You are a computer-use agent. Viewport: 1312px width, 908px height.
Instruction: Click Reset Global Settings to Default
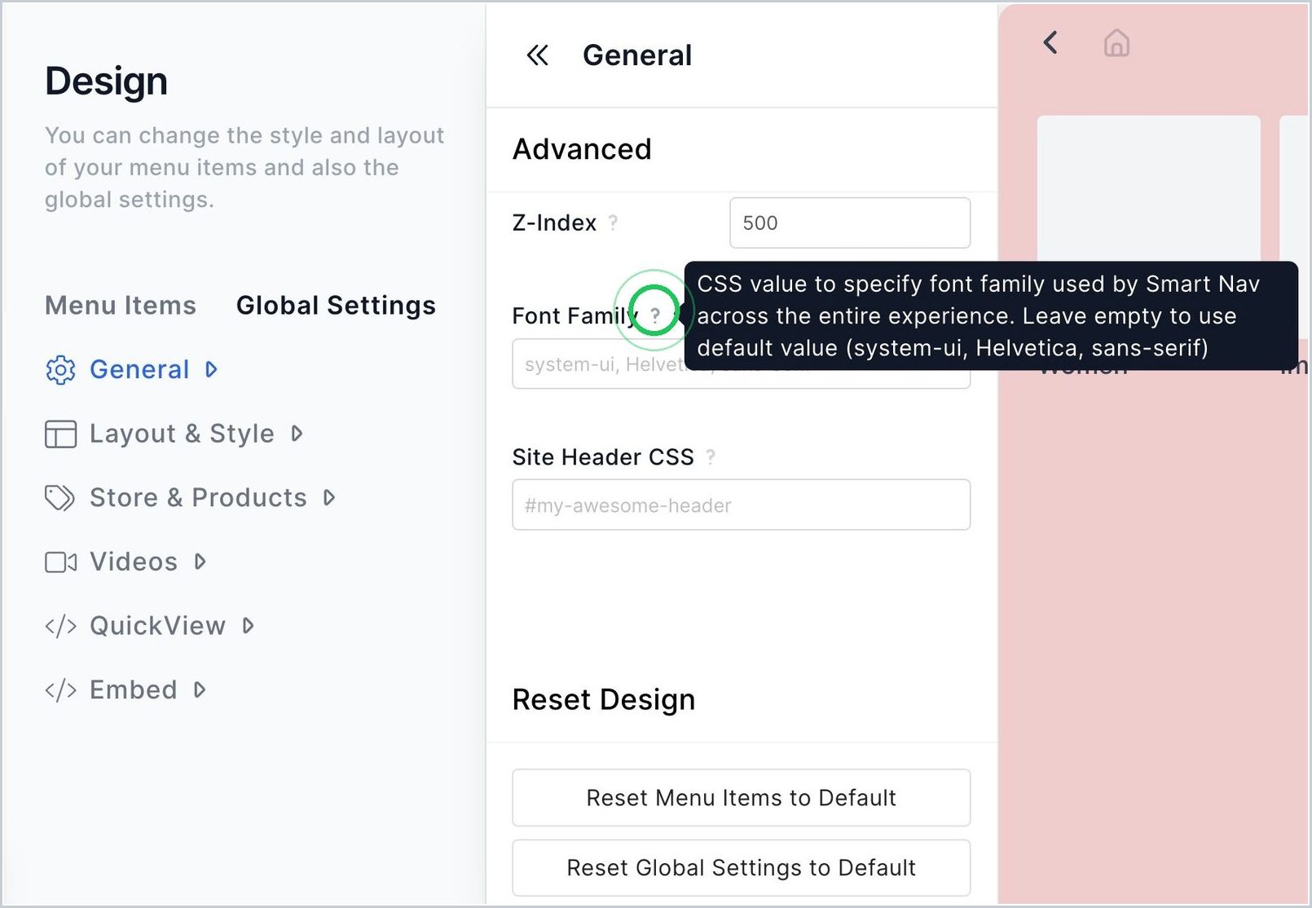pyautogui.click(x=741, y=868)
